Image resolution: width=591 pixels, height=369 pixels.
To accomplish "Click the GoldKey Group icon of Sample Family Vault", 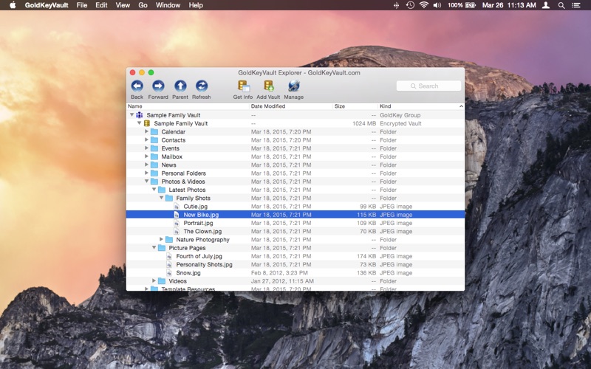I will [x=140, y=115].
